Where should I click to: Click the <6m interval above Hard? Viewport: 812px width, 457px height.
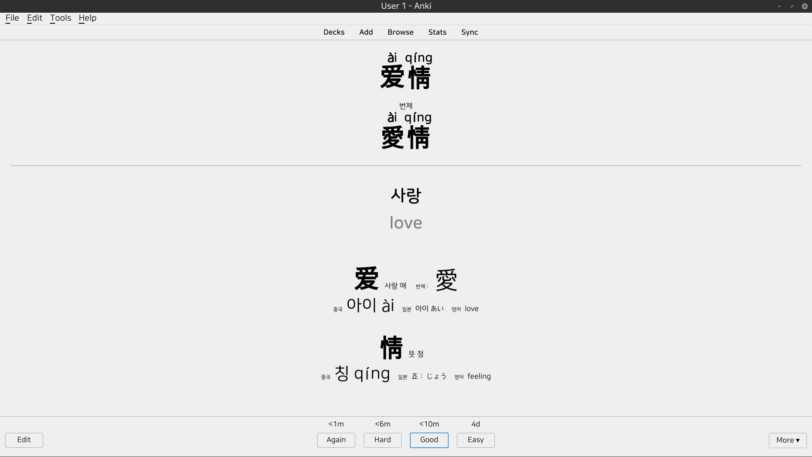[x=383, y=424]
